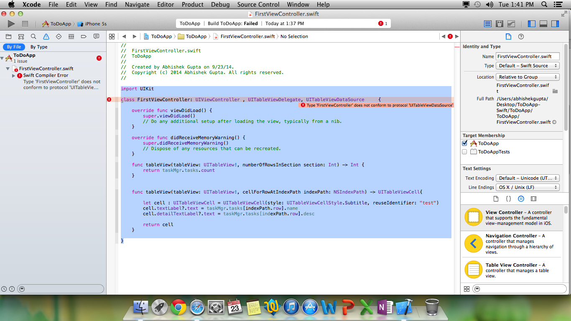Viewport: 571px width, 321px height.
Task: Switch issue grouping to By File
Action: [x=14, y=47]
